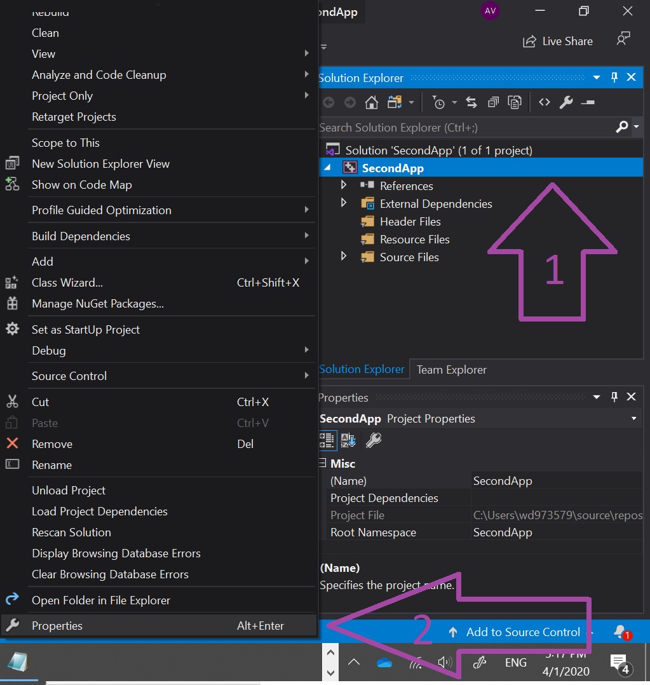Collapse the SecondApp project node

click(x=328, y=167)
